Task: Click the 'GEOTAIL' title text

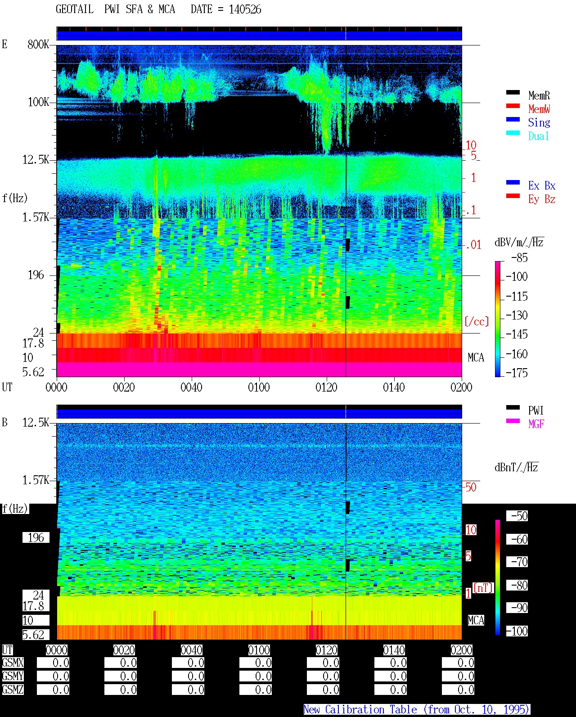Action: 75,9
